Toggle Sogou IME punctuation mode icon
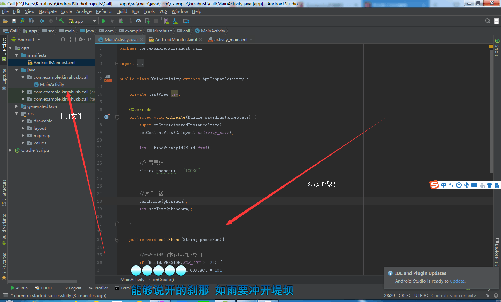Image resolution: width=501 pixels, height=302 pixels. [451, 185]
